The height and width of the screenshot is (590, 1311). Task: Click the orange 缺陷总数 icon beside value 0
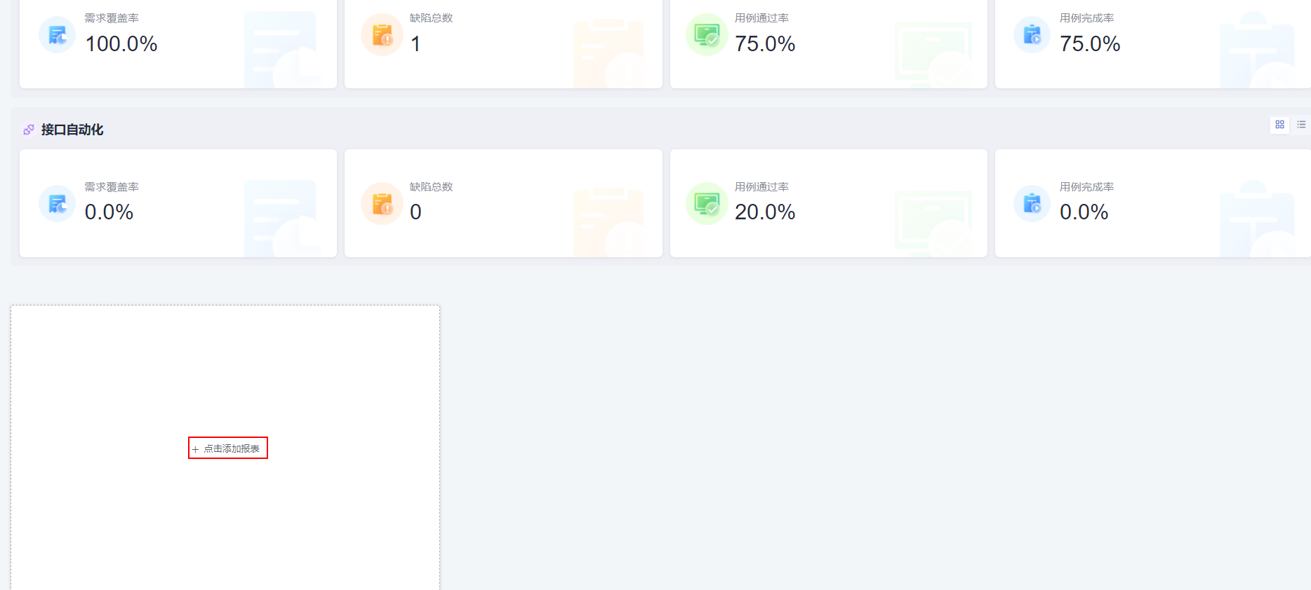coord(382,203)
